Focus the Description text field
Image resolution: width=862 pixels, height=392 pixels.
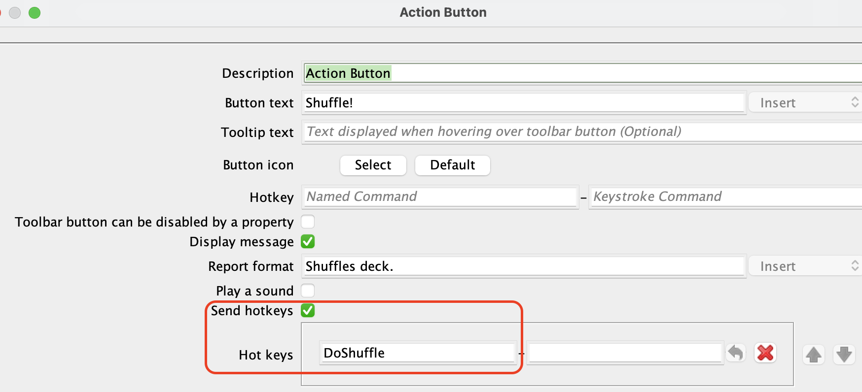point(582,73)
